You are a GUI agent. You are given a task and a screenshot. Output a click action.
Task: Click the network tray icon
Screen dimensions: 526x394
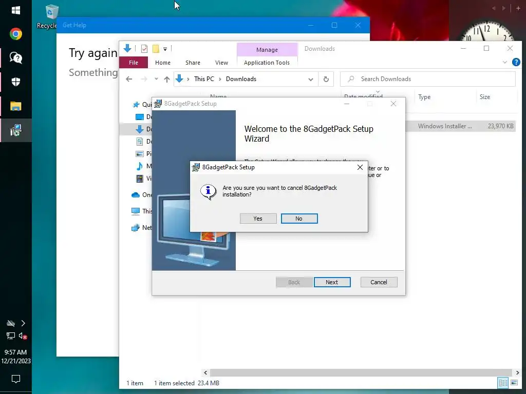[x=11, y=336]
